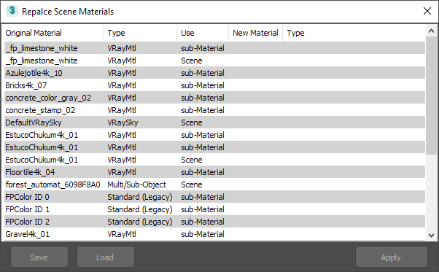Select the concrete_color_gray_02 row

(x=214, y=98)
